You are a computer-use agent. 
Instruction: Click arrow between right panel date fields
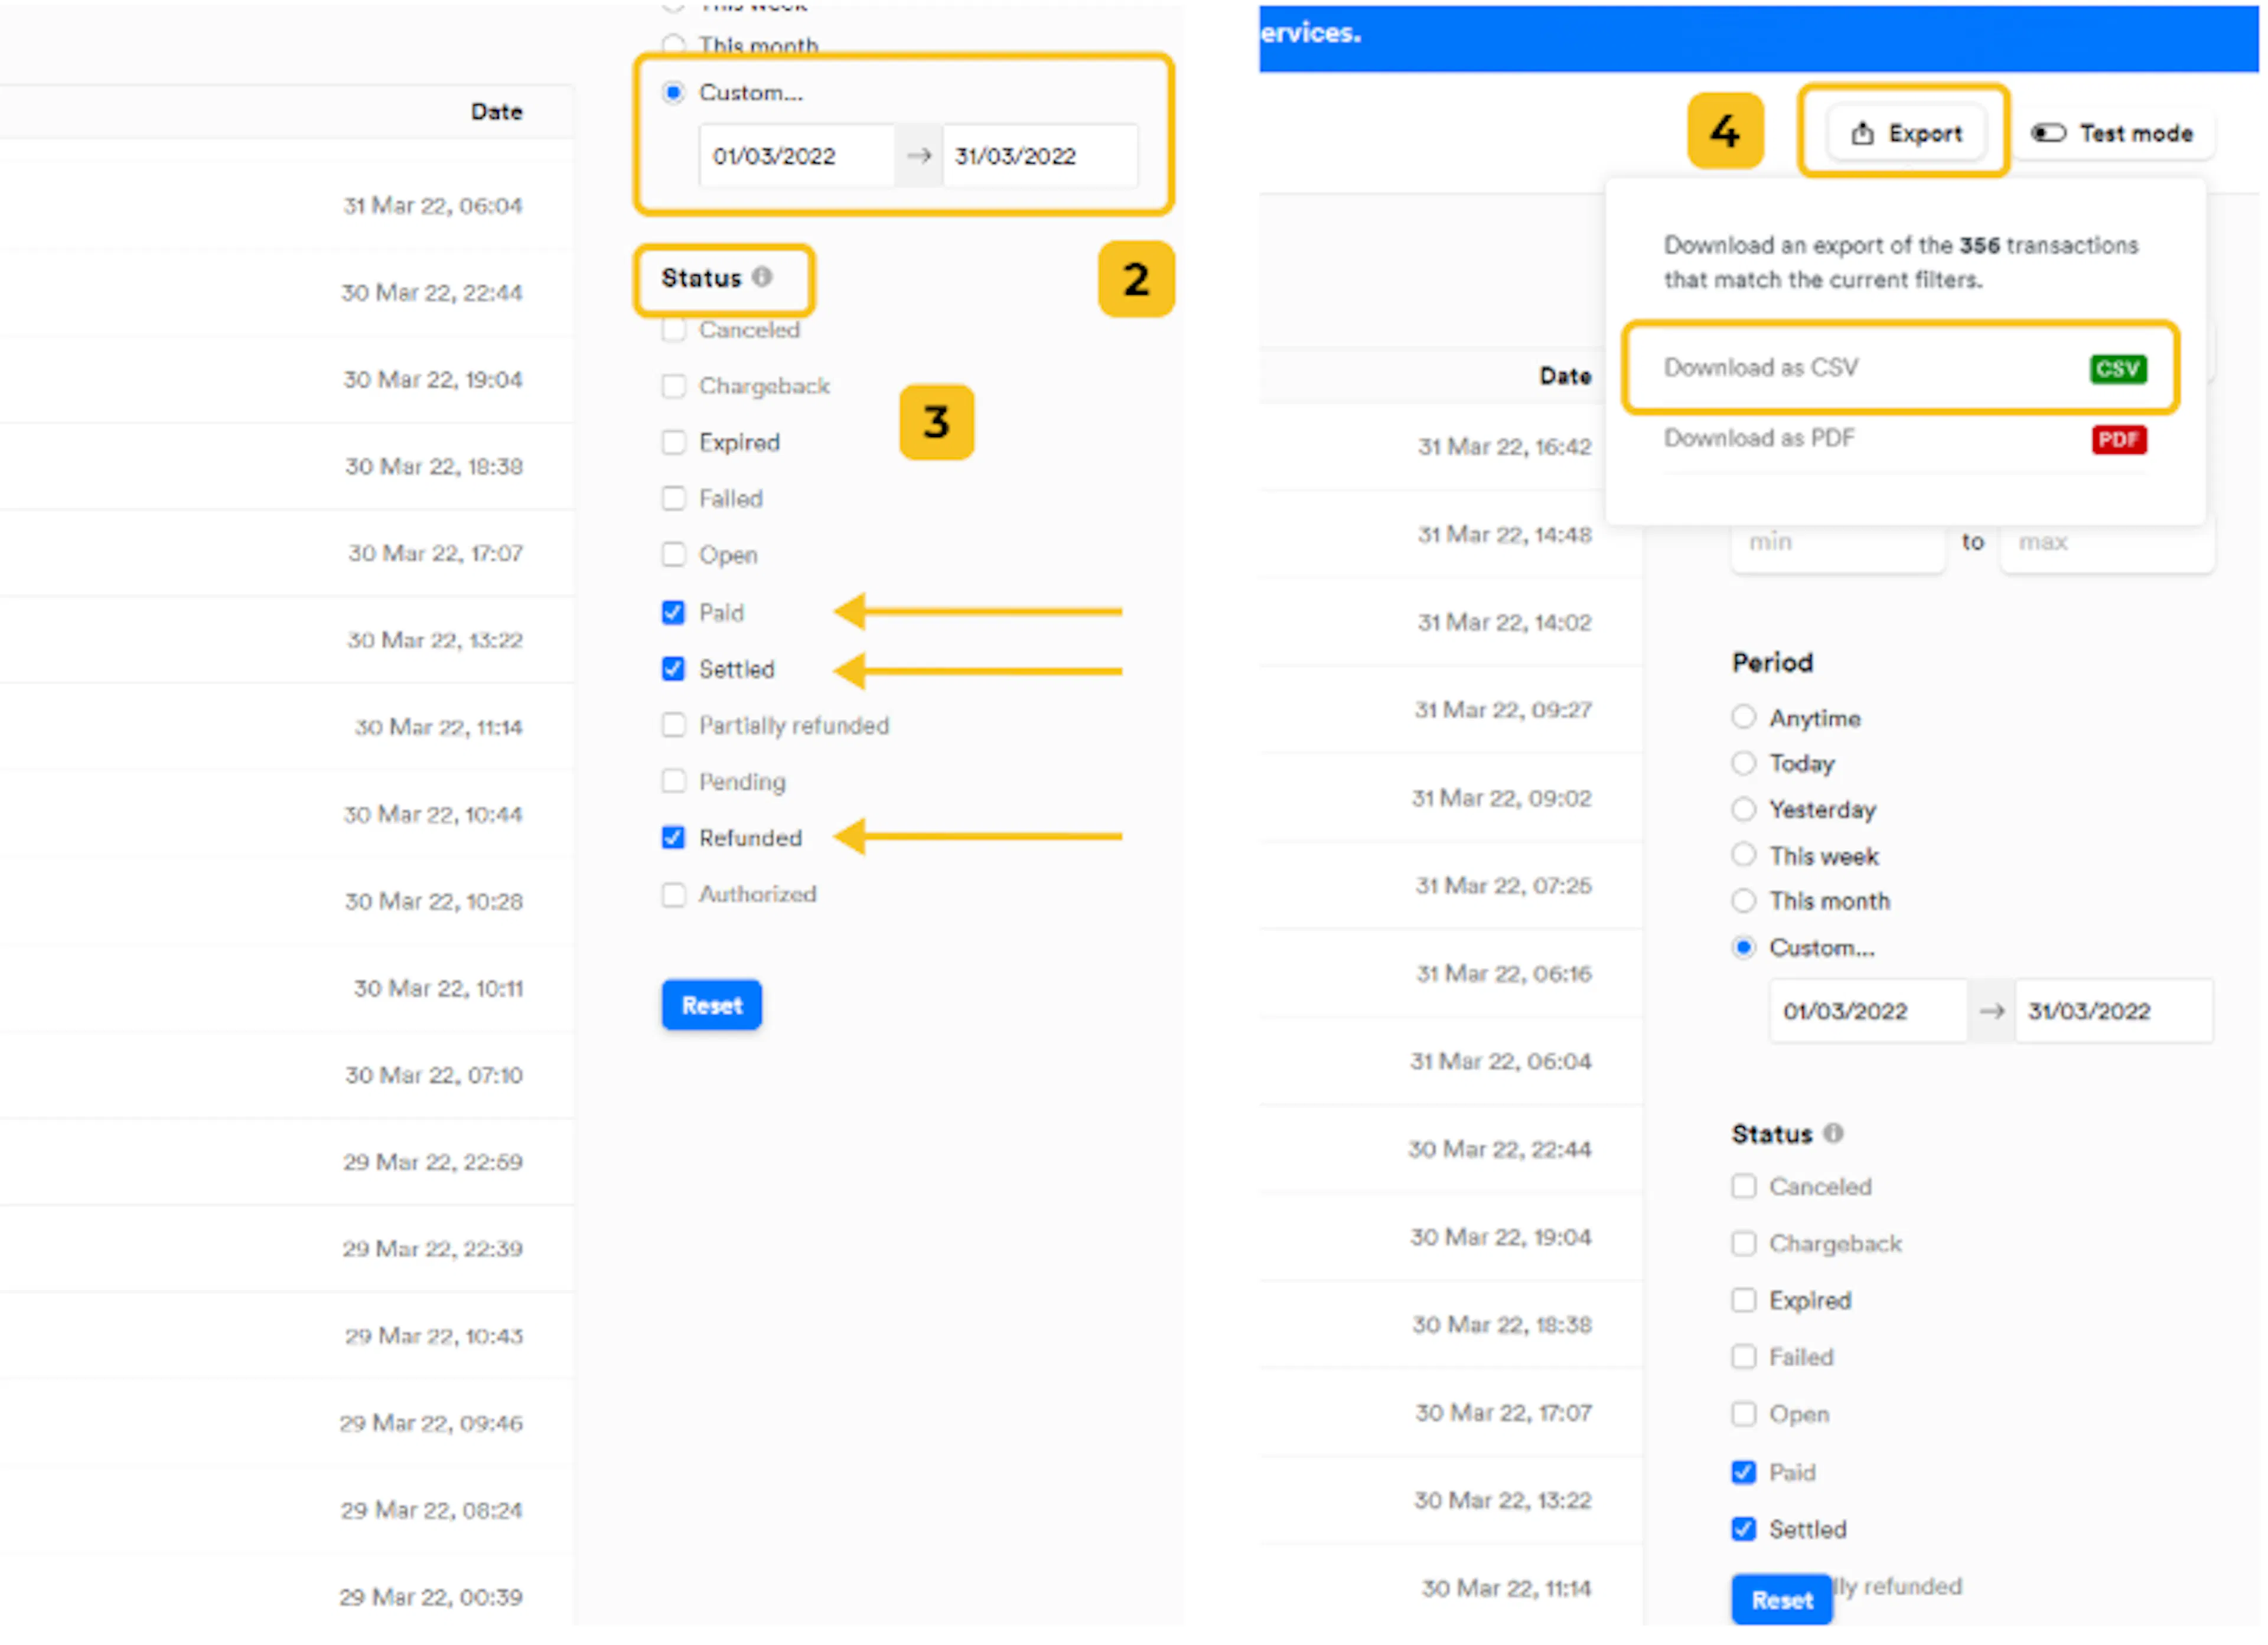pos(1990,1011)
